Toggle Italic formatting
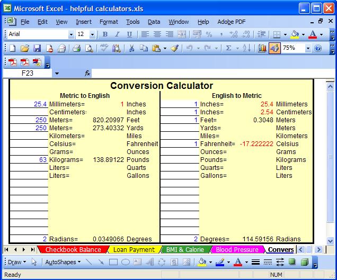Image resolution: width=337 pixels, height=280 pixels. pyautogui.click(x=117, y=34)
